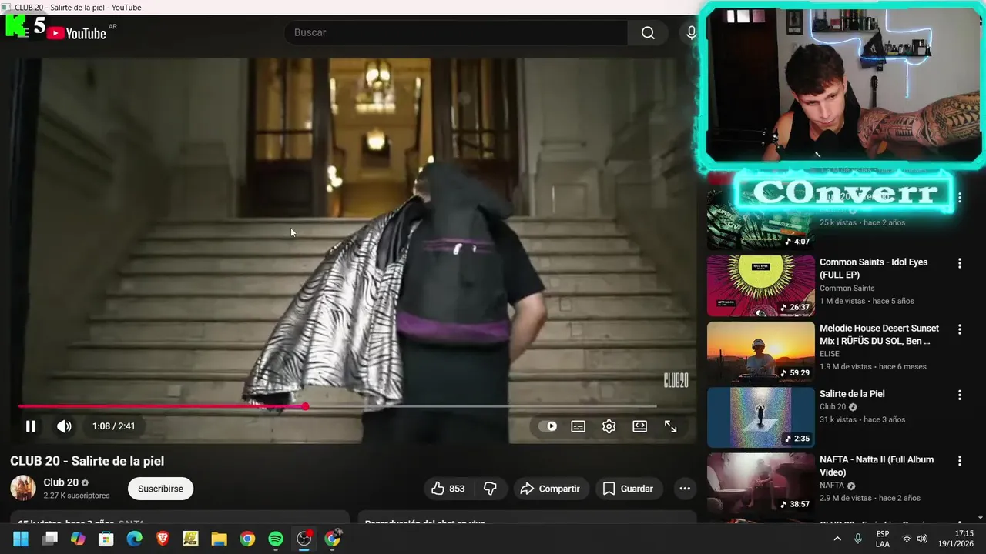
Task: Open Task View on the taskbar
Action: [x=50, y=539]
